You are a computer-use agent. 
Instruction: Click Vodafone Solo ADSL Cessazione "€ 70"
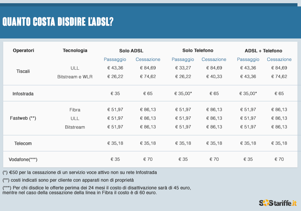pos(148,159)
